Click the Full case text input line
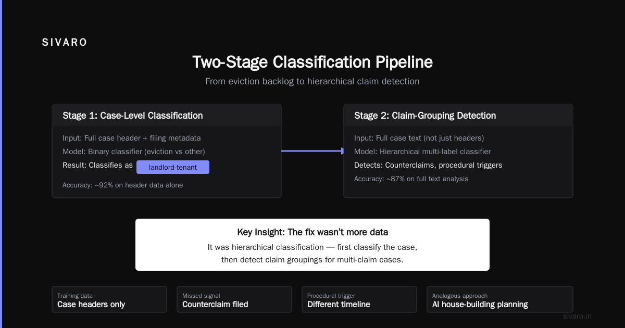 [419, 138]
